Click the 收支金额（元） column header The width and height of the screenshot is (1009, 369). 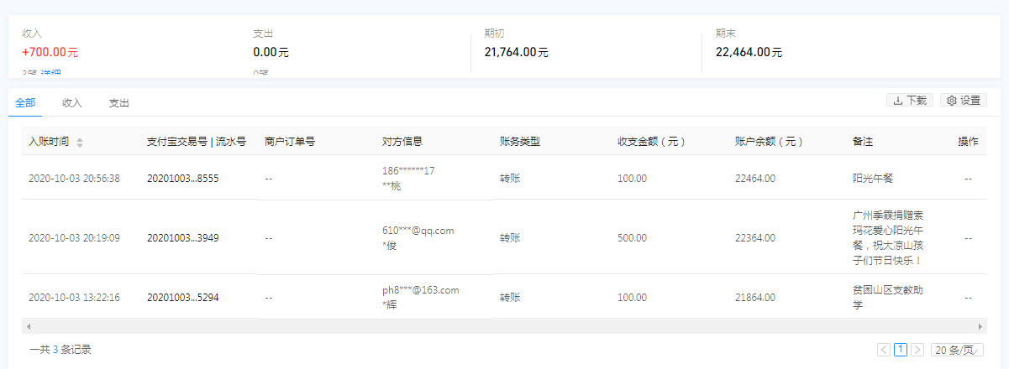(x=652, y=142)
